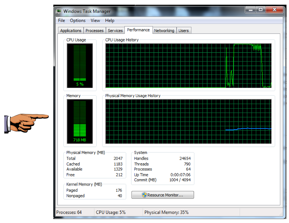Click the Processes value 64 in System

coord(188,169)
